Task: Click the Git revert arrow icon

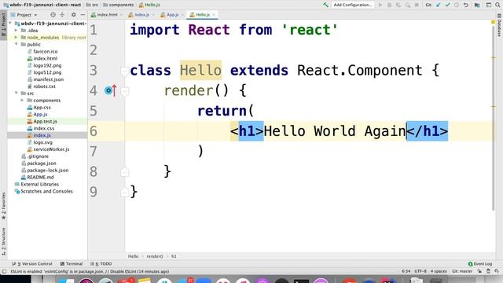Action: pyautogui.click(x=466, y=5)
